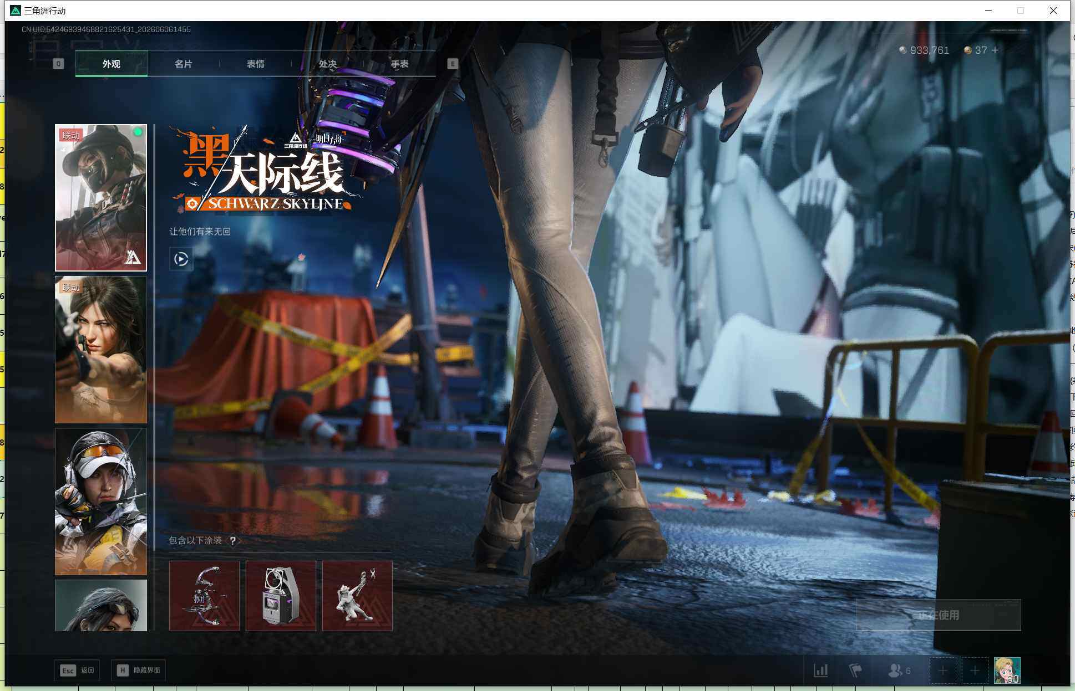Click the Q previous-tab key hint
The height and width of the screenshot is (691, 1075).
58,64
